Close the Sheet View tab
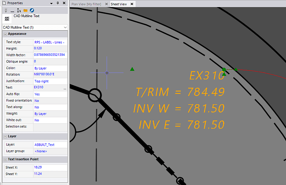The image size is (286, 185). click(132, 4)
